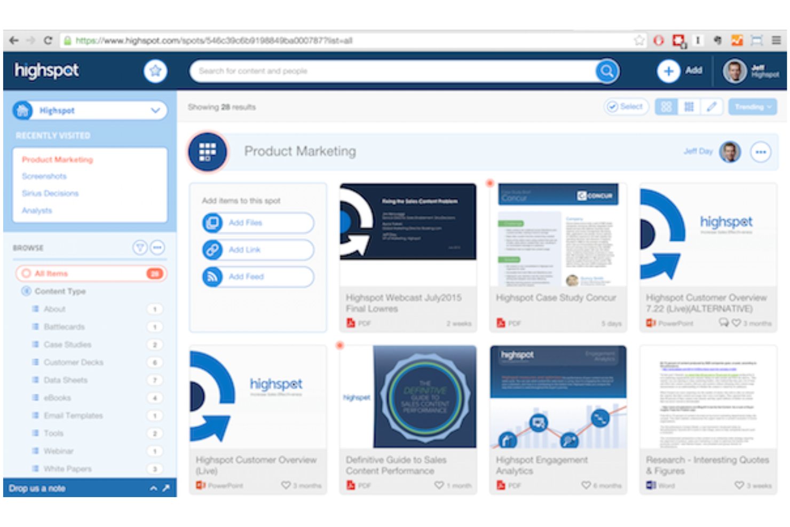Open Product Marketing in Recently Visited

click(x=57, y=160)
